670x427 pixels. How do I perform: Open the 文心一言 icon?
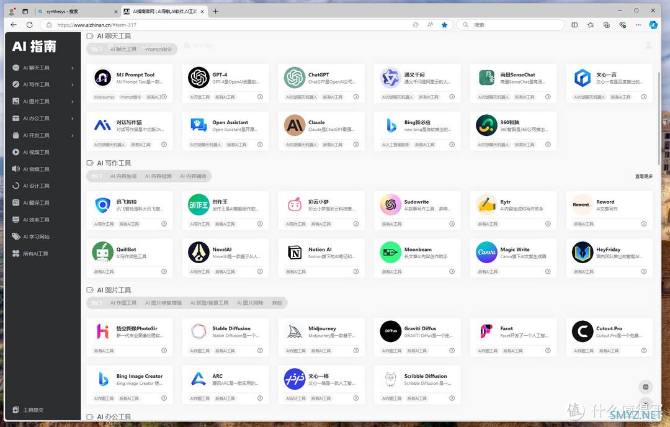[x=583, y=78]
